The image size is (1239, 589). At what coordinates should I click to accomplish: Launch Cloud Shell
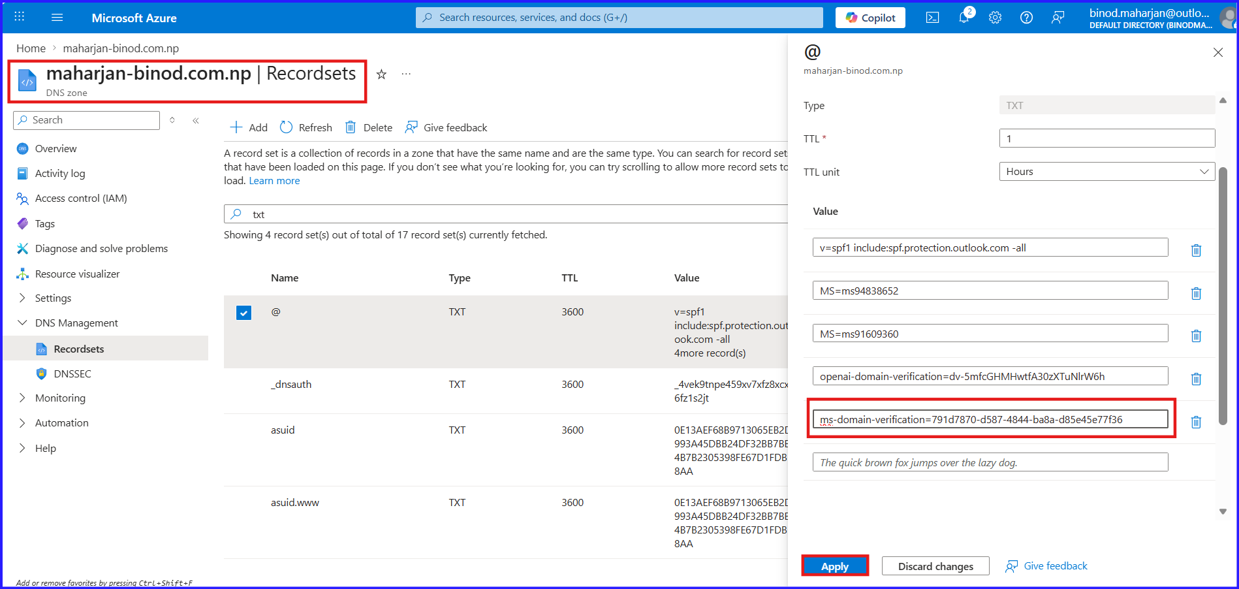pyautogui.click(x=932, y=17)
